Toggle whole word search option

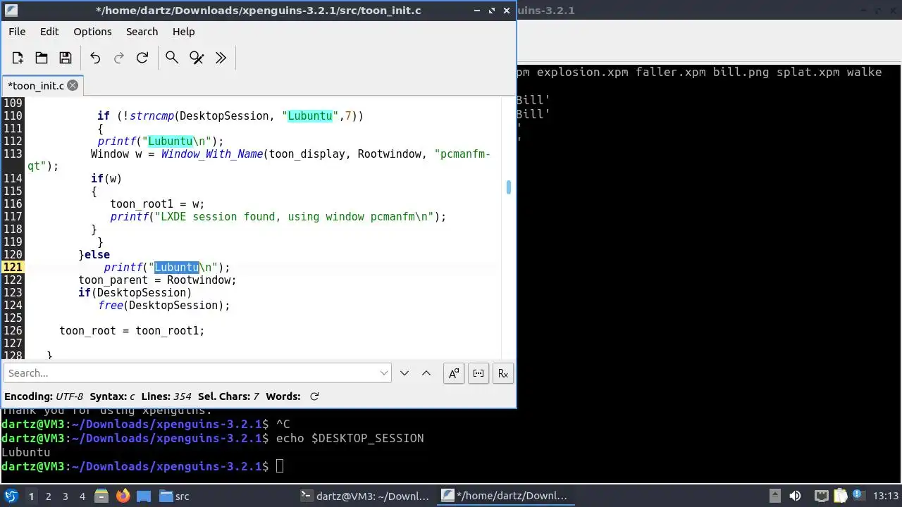(x=478, y=373)
